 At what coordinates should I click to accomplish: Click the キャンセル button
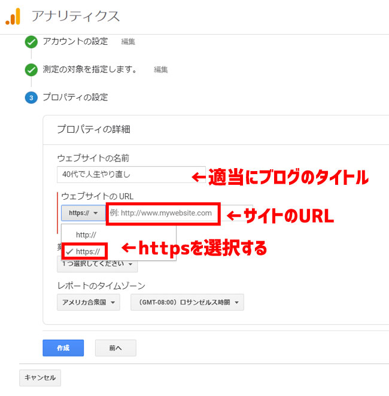pyautogui.click(x=40, y=378)
